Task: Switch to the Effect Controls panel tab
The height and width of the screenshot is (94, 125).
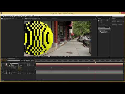Action: coord(7,19)
